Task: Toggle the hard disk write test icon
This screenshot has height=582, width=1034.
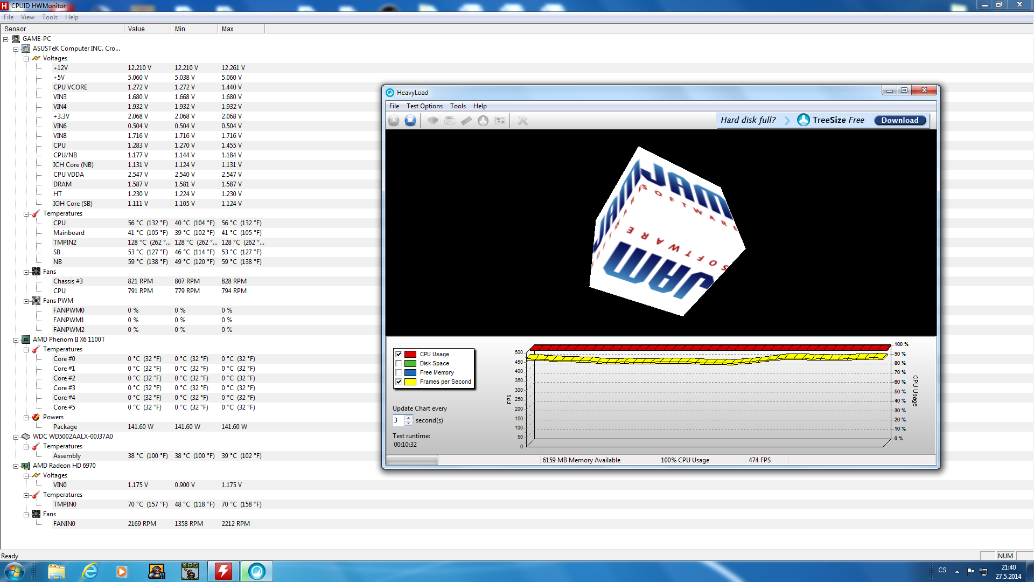Action: [450, 121]
